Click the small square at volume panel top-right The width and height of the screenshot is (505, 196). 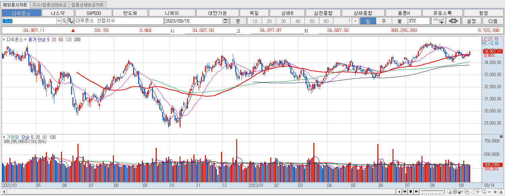pos(501,137)
